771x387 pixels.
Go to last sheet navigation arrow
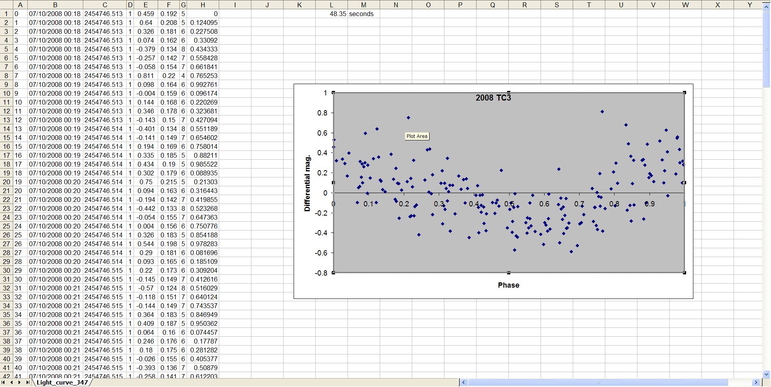pyautogui.click(x=27, y=382)
